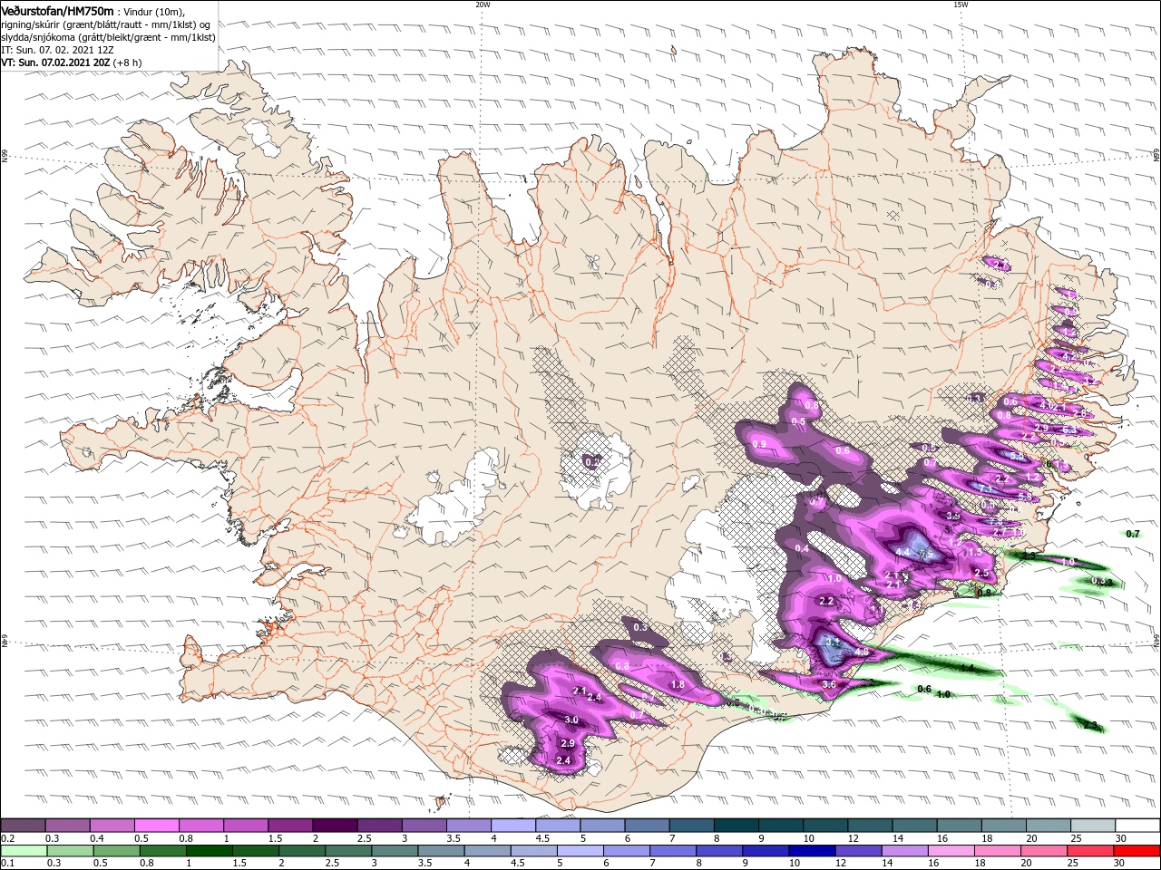Select the light pink swatch labeled 16 in rain legend

(x=951, y=851)
